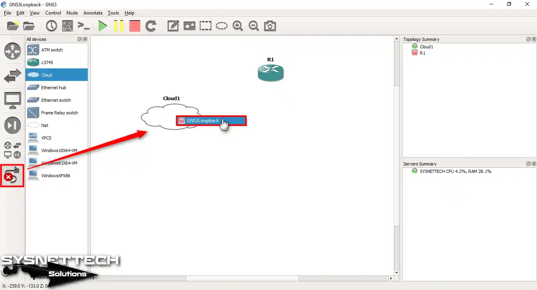
Task: Open the Control menu
Action: 53,13
